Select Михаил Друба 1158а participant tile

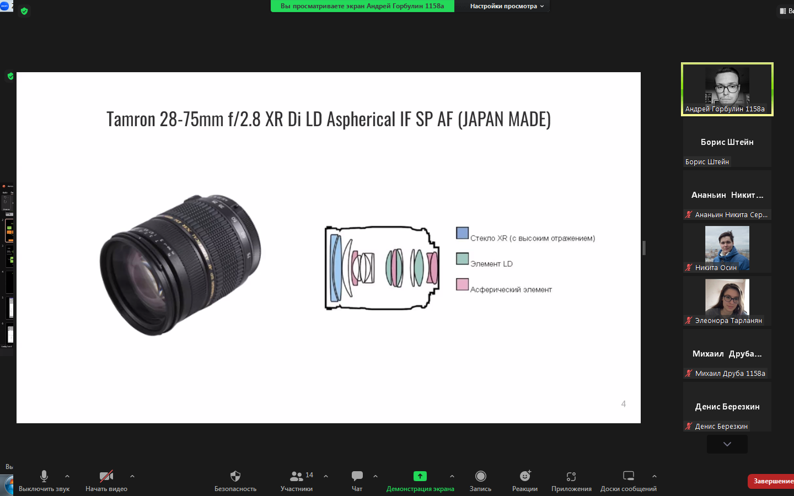727,354
